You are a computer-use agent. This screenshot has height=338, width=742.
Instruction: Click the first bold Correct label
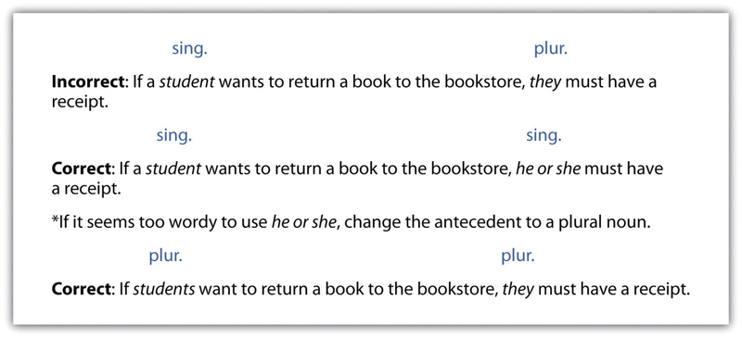tap(81, 169)
